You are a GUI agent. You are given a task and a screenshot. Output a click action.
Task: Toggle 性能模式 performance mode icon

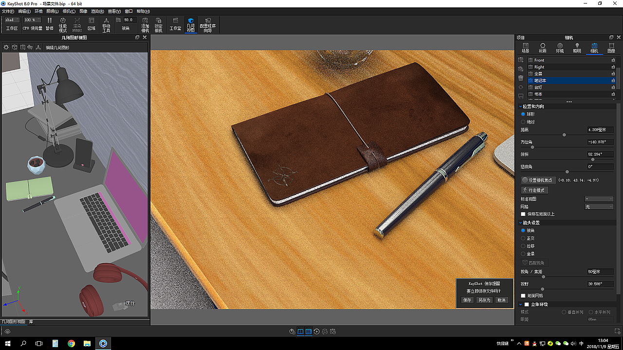click(63, 24)
